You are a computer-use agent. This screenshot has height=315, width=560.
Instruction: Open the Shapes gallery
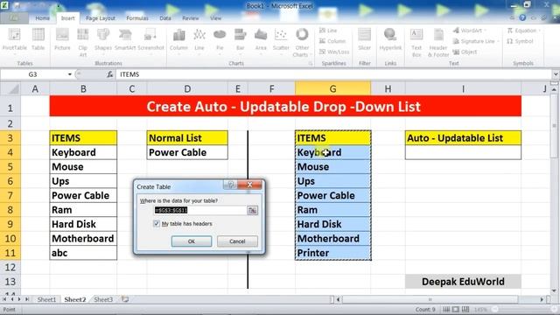point(103,40)
